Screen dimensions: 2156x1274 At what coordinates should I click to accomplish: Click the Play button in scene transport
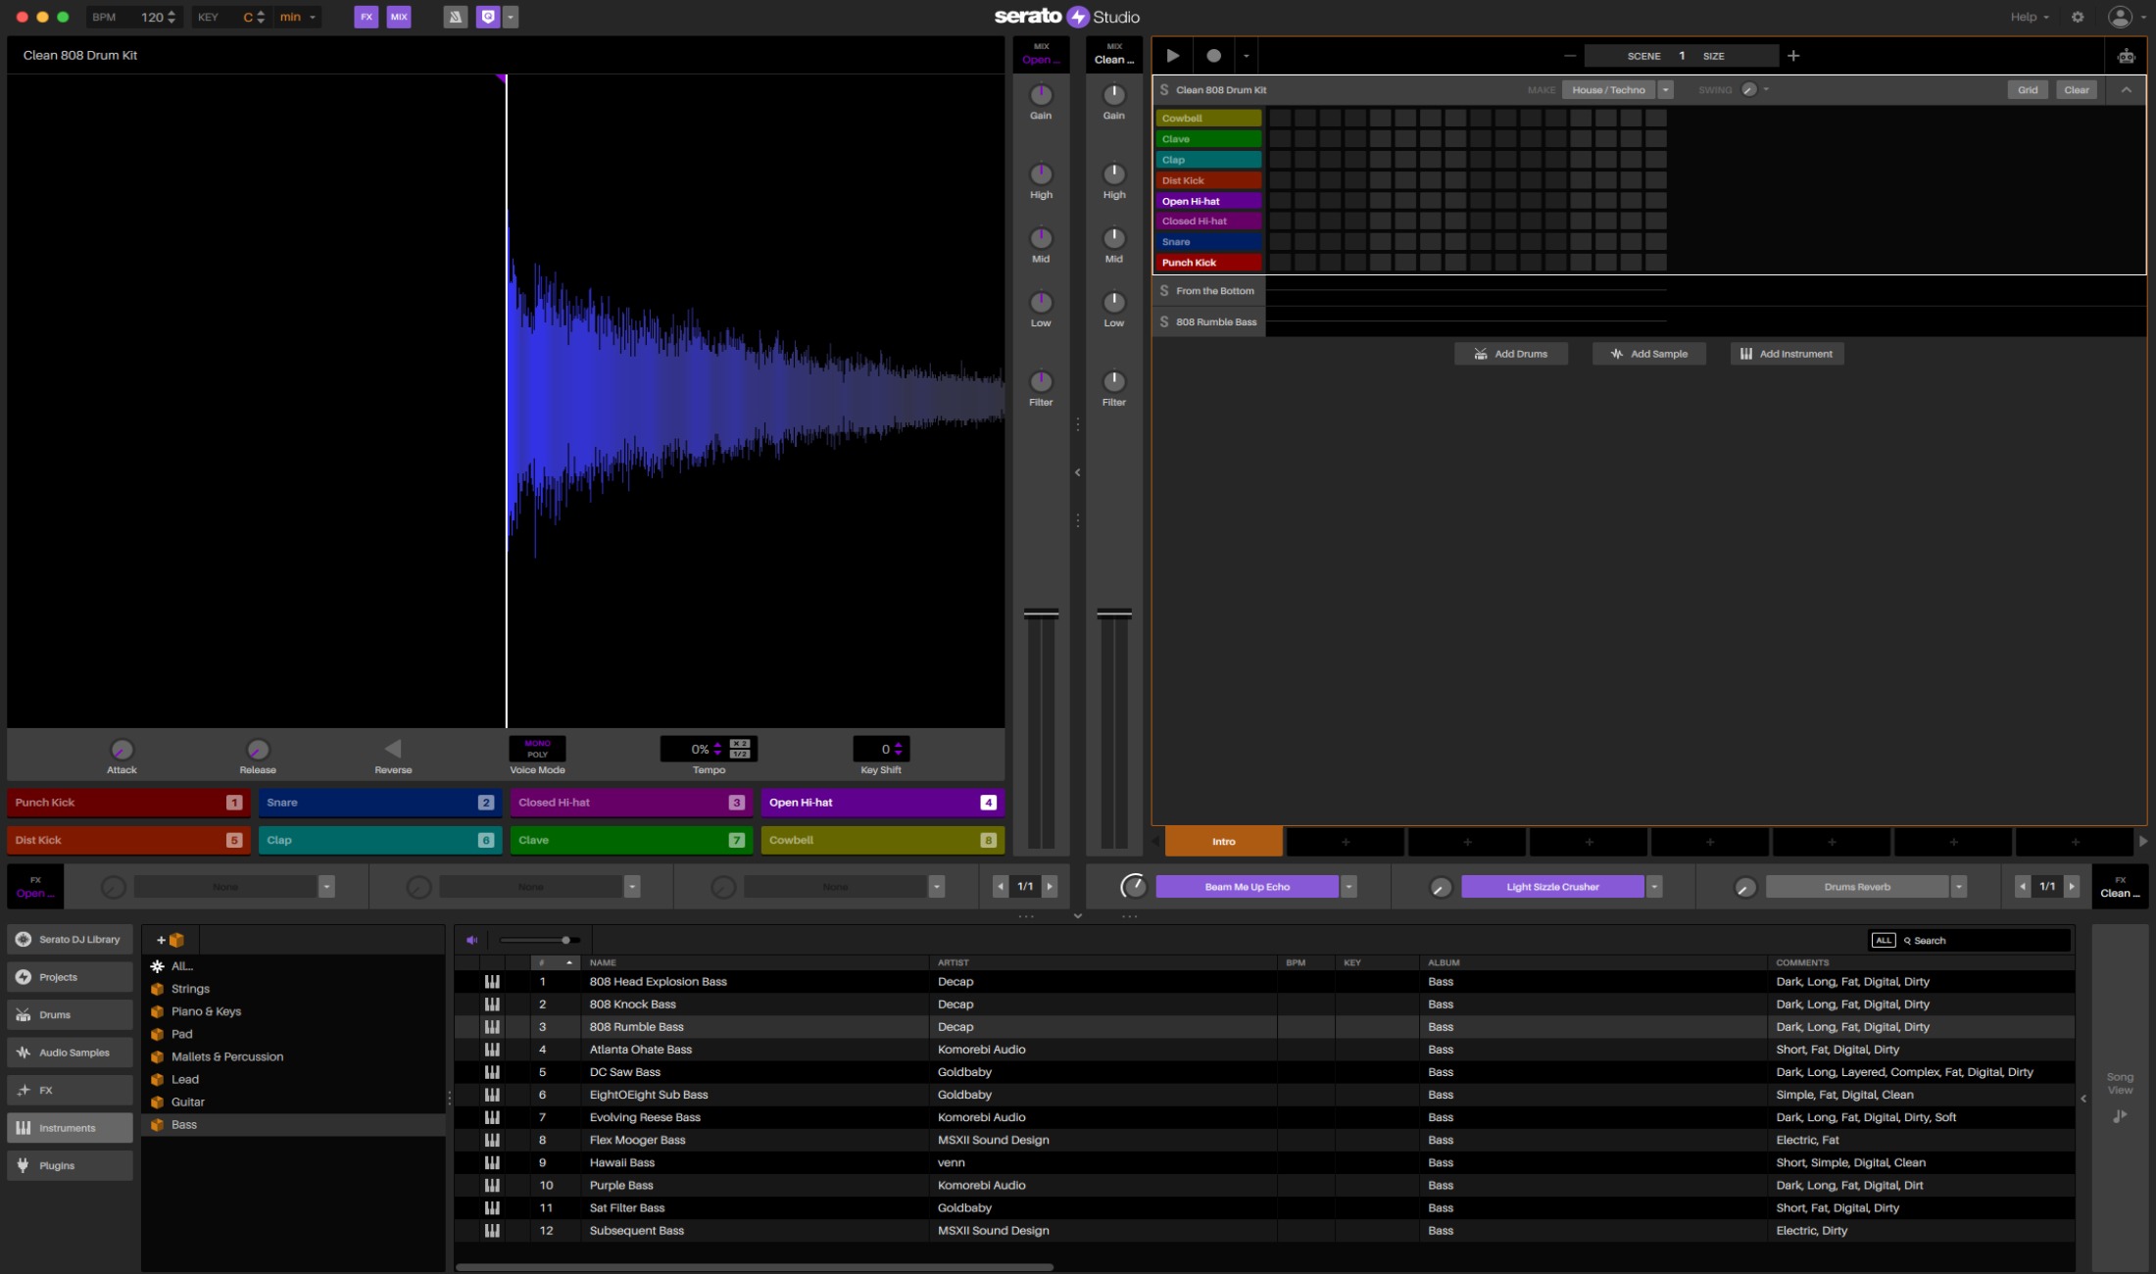[x=1172, y=56]
